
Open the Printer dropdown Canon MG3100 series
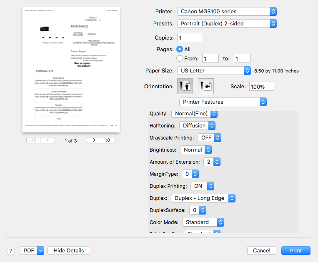pyautogui.click(x=227, y=12)
